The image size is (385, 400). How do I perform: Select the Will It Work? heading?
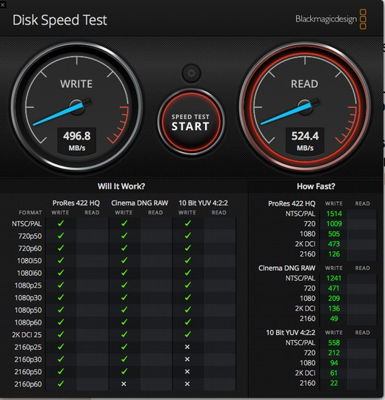coord(121,186)
